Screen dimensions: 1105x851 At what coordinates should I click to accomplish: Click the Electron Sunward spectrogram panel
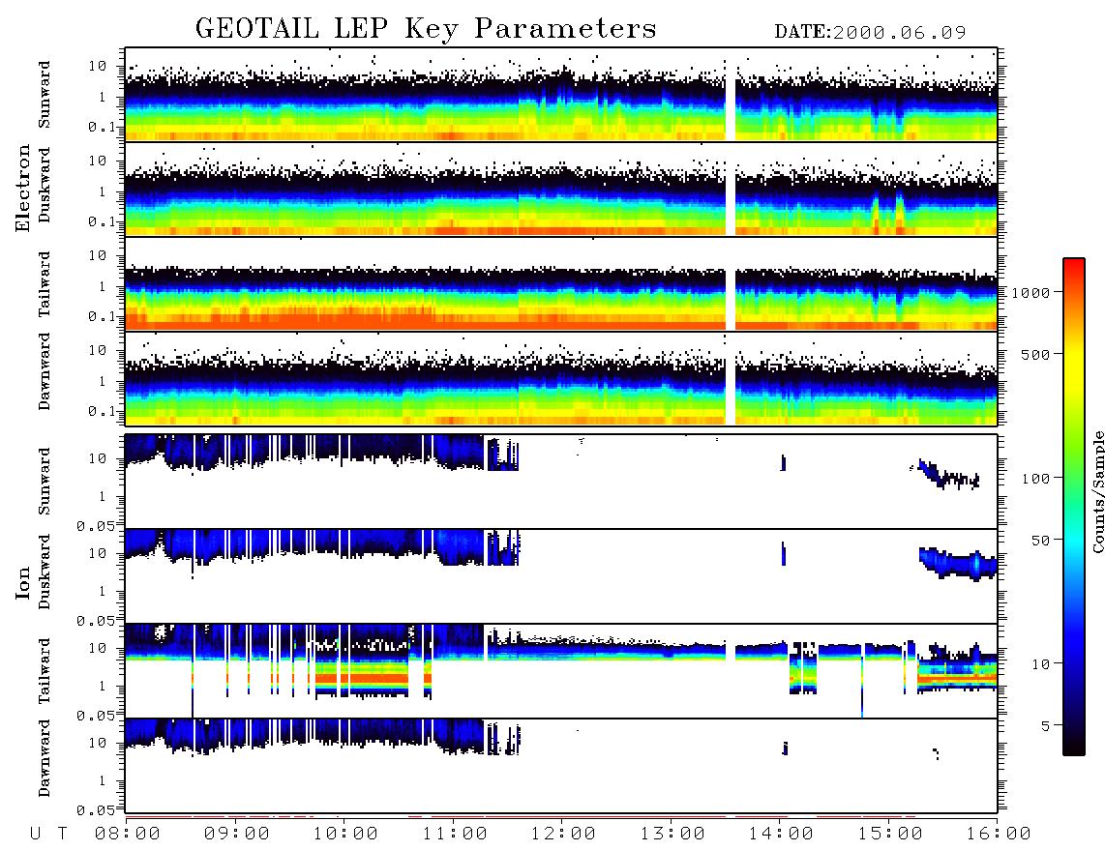(x=561, y=95)
